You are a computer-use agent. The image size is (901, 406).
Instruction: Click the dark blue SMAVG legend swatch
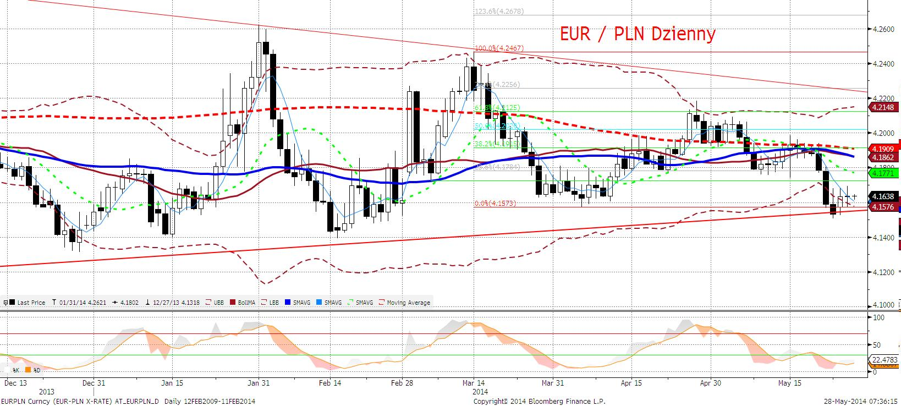coord(288,303)
